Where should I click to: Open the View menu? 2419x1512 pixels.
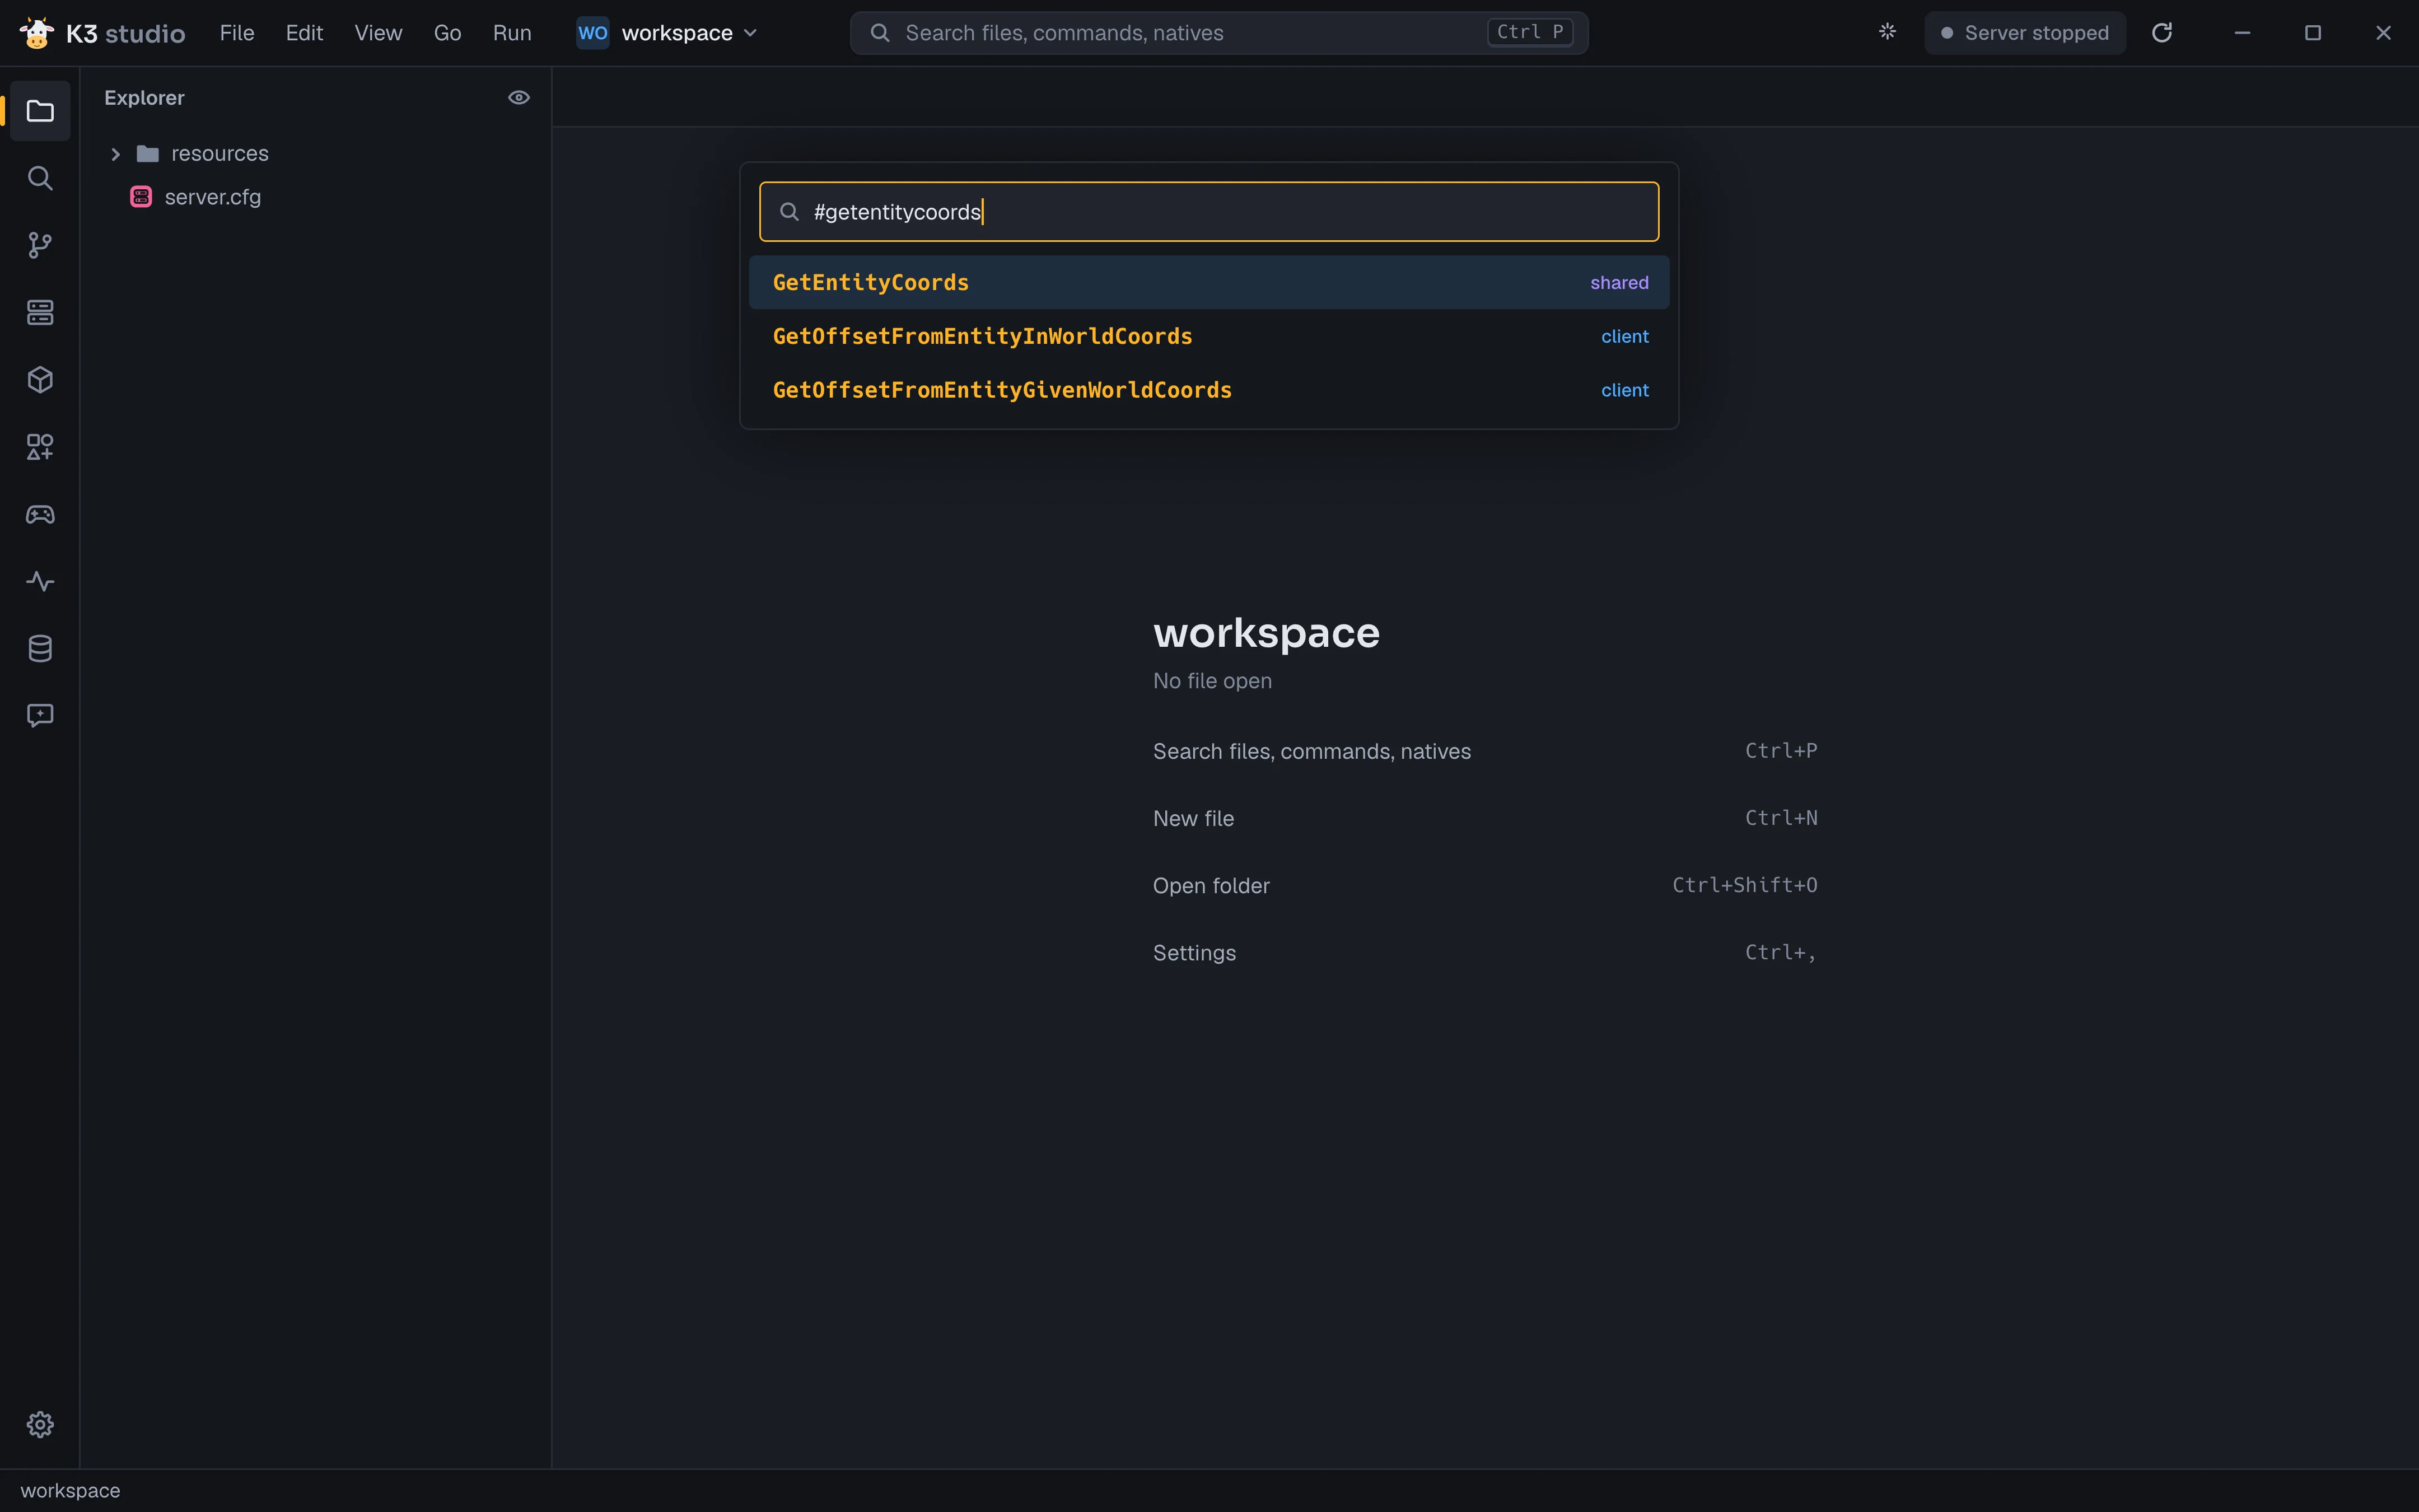click(378, 33)
